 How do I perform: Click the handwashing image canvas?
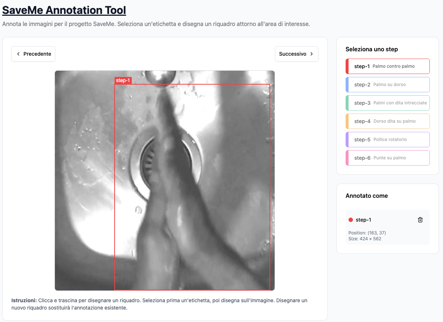click(165, 181)
